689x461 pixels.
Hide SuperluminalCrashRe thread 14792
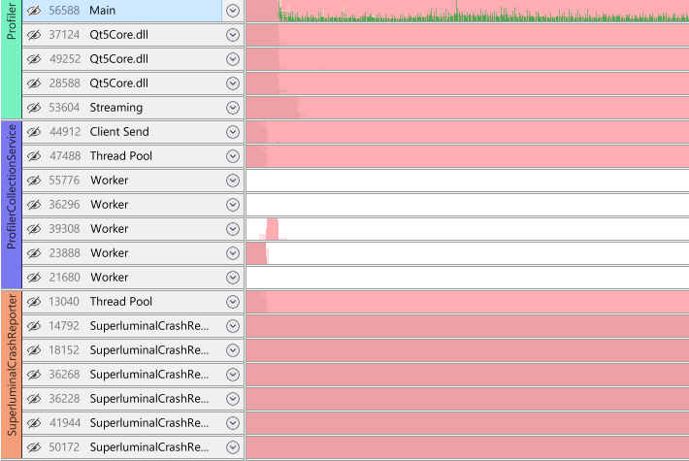33,326
